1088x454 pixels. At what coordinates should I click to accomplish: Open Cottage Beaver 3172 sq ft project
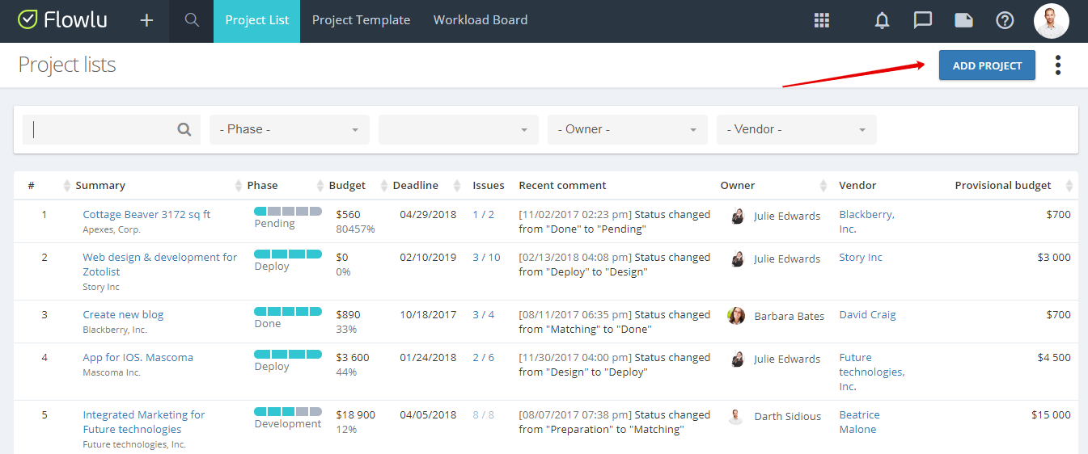pyautogui.click(x=146, y=215)
